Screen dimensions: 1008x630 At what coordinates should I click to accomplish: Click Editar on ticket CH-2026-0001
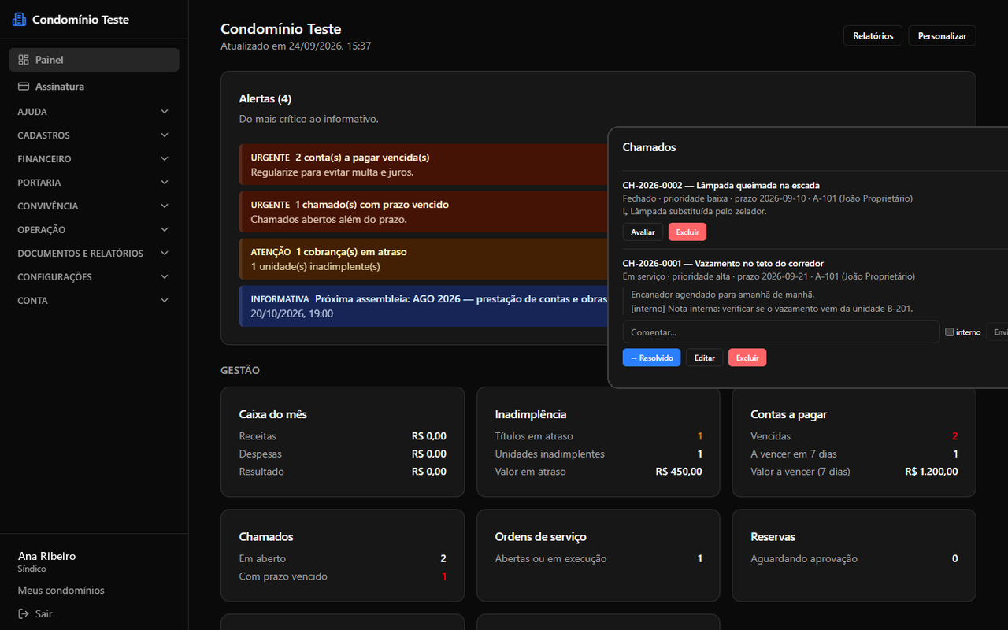point(705,358)
